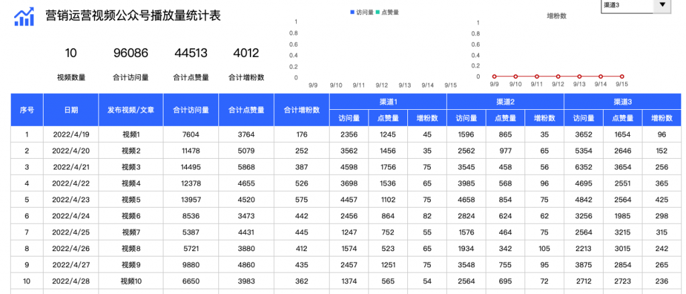This screenshot has width=686, height=294.
Task: Select the 视频4 cell
Action: click(x=131, y=183)
